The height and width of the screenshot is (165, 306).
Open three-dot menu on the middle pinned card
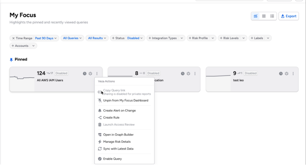[x=195, y=73]
